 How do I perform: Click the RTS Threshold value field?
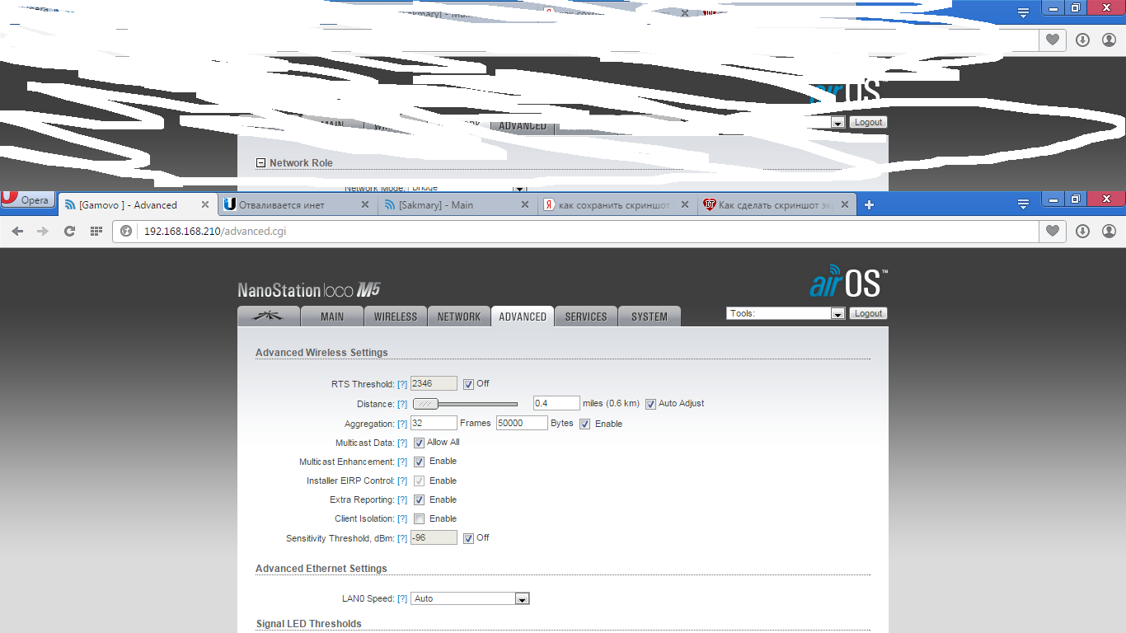click(x=434, y=383)
